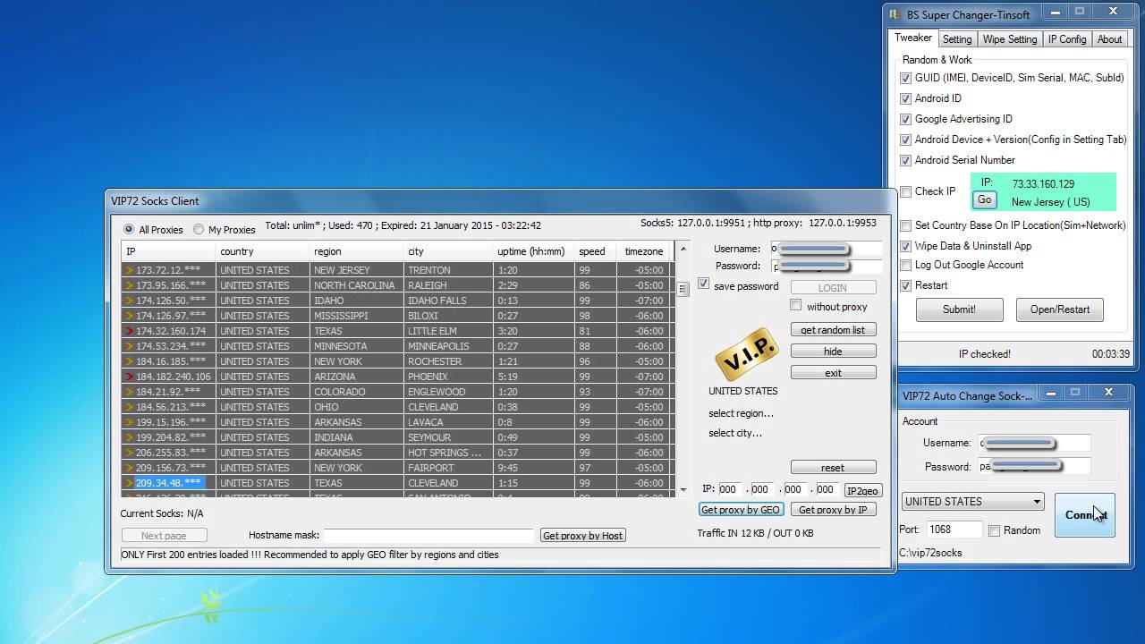This screenshot has height=644, width=1145.
Task: Open the About tab
Action: point(1109,39)
